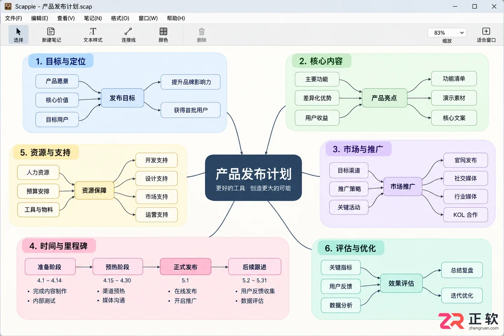Viewport: 504px width, 336px height.
Task: Select the 差异化优势 note
Action: click(x=317, y=98)
